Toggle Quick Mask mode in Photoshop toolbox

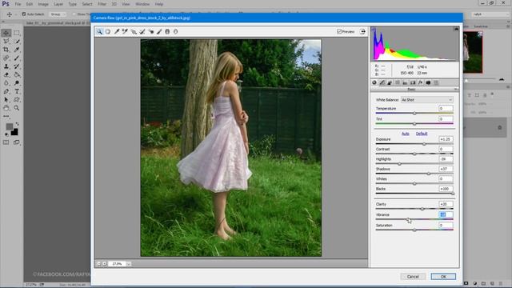tap(6, 142)
